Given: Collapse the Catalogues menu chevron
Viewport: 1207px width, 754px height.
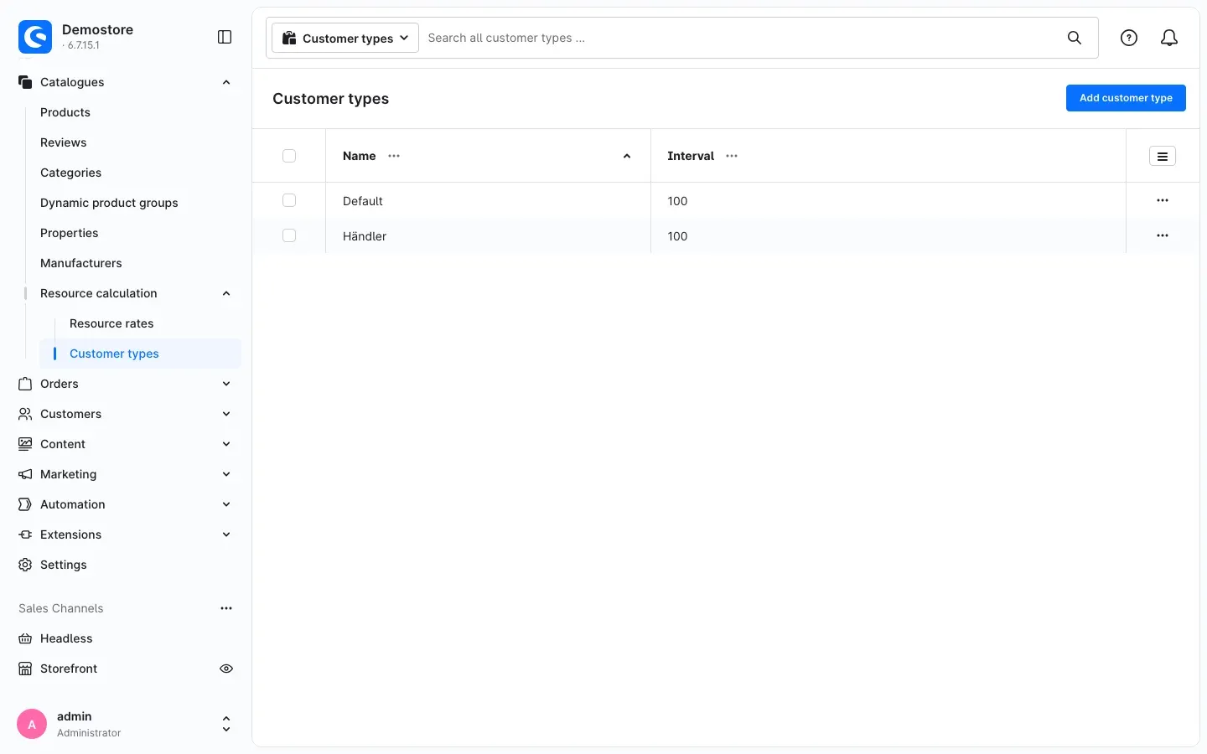Looking at the screenshot, I should [226, 82].
